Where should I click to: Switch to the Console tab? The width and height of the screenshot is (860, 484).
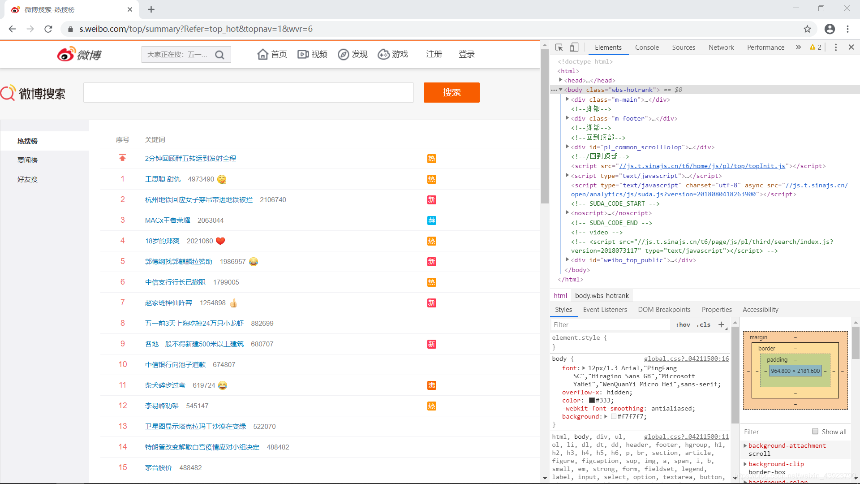point(647,47)
